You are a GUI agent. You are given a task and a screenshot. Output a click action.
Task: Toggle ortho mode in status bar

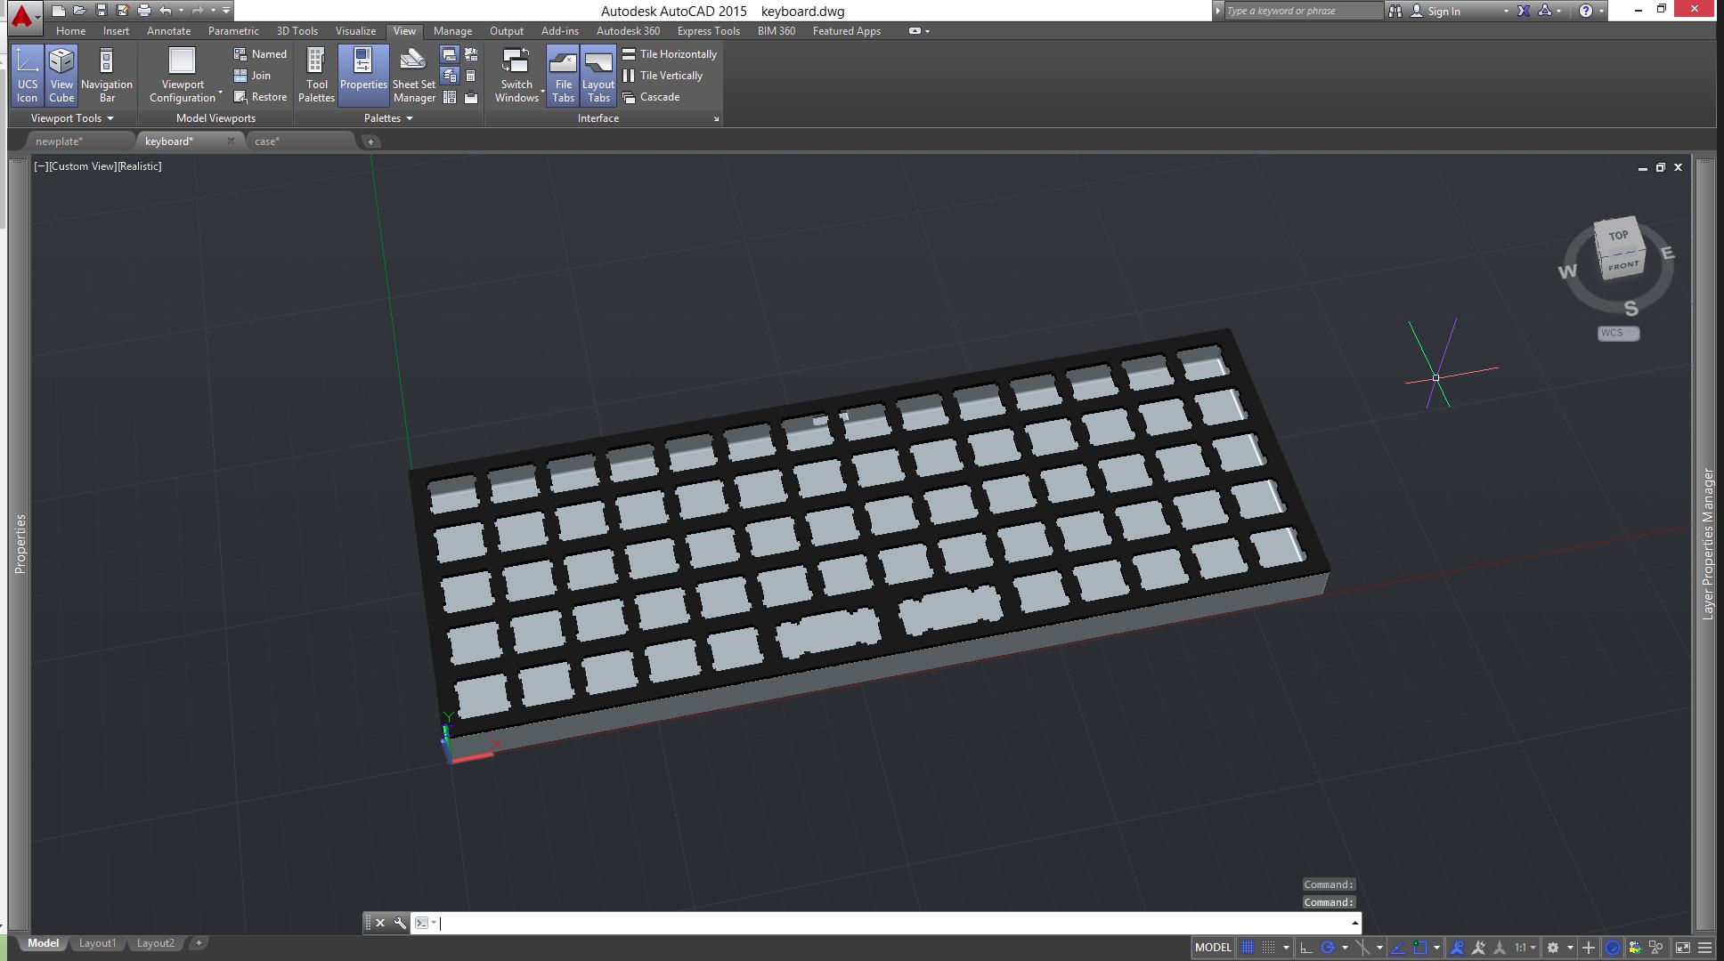(x=1306, y=948)
